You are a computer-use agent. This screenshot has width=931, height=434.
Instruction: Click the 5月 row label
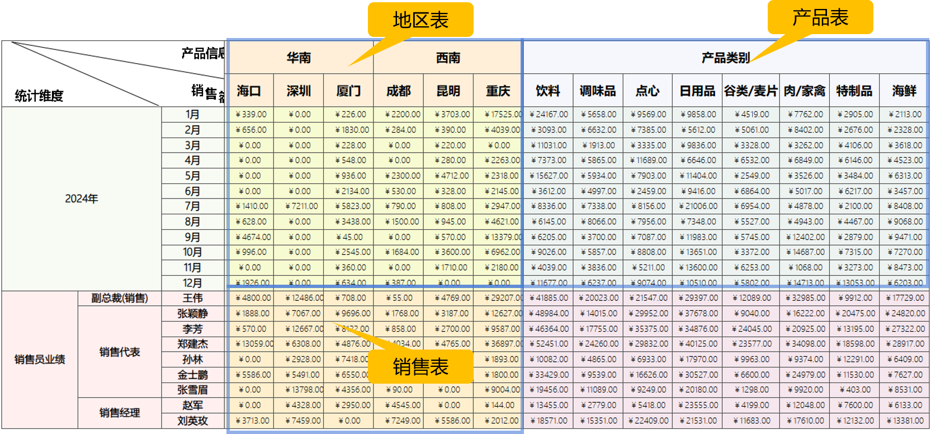coord(192,176)
